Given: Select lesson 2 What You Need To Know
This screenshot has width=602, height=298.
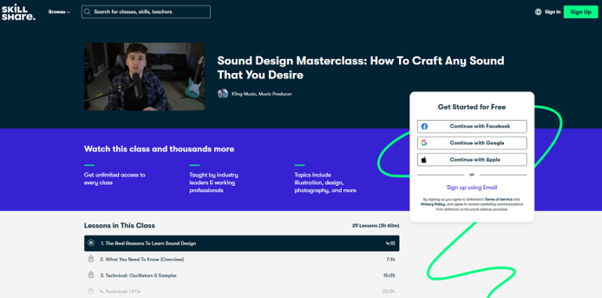Looking at the screenshot, I should tap(242, 260).
